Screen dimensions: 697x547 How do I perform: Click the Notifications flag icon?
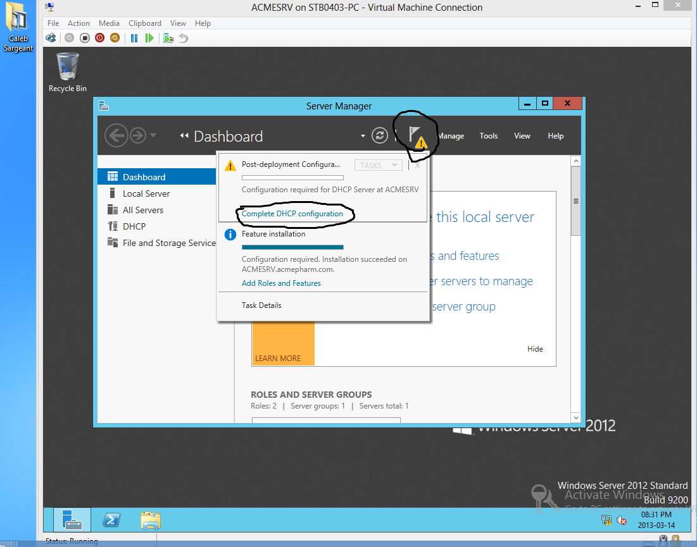[417, 137]
